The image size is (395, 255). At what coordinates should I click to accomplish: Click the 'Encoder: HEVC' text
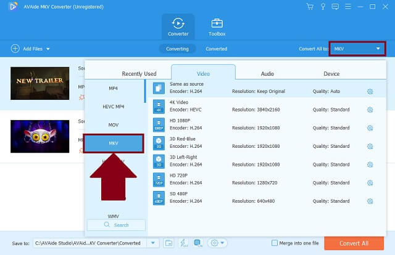pyautogui.click(x=185, y=110)
